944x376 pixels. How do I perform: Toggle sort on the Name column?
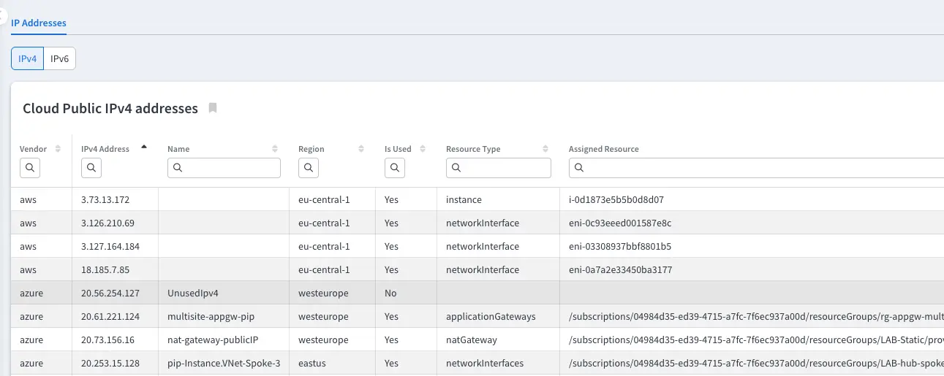(275, 149)
